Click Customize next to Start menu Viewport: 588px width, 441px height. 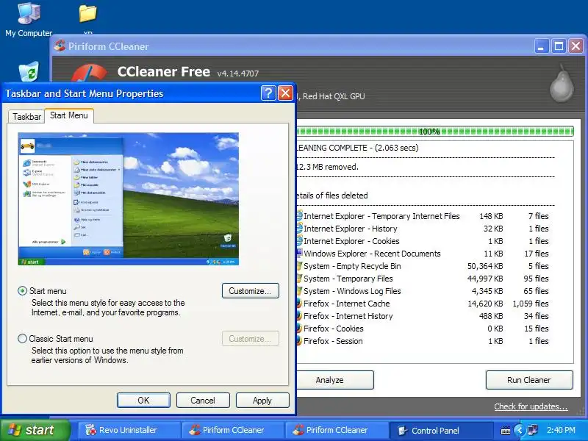250,290
